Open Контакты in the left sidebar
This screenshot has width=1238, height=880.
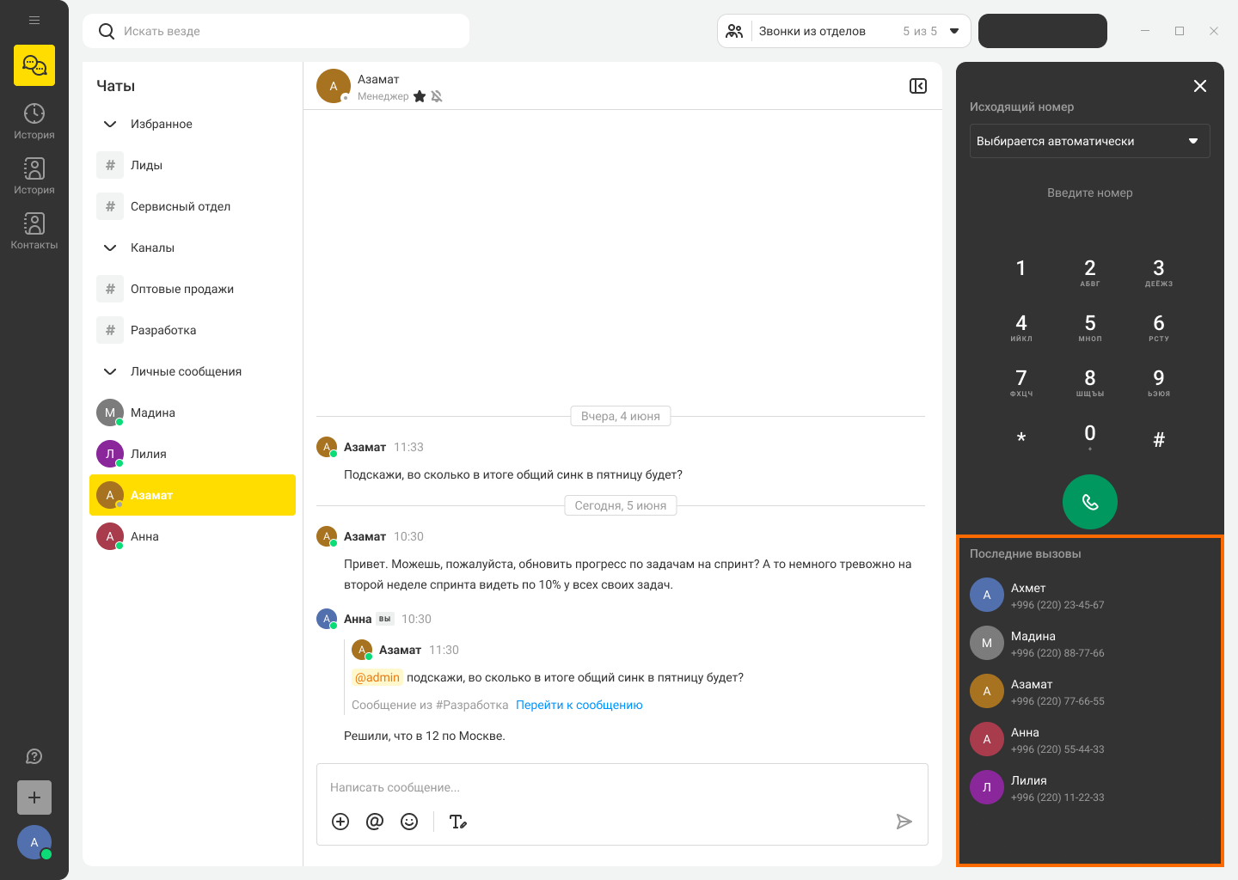click(x=34, y=231)
